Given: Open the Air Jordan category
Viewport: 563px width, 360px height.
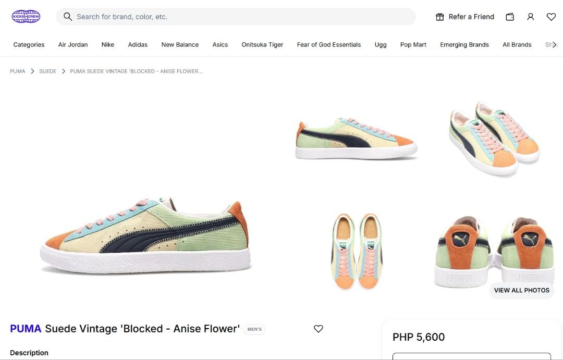Looking at the screenshot, I should tap(72, 44).
